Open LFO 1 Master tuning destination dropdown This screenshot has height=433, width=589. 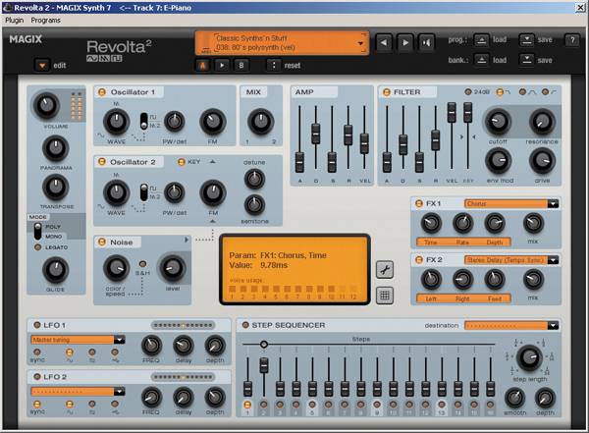120,340
